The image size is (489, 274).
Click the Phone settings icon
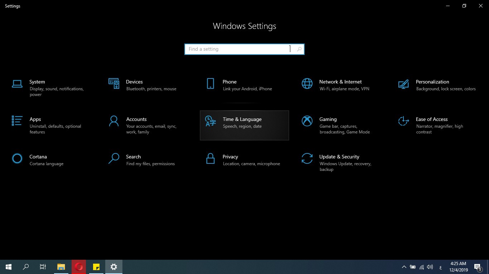(210, 83)
